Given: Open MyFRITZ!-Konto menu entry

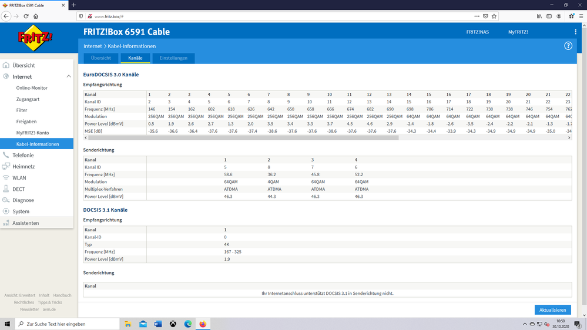Looking at the screenshot, I should click(32, 133).
